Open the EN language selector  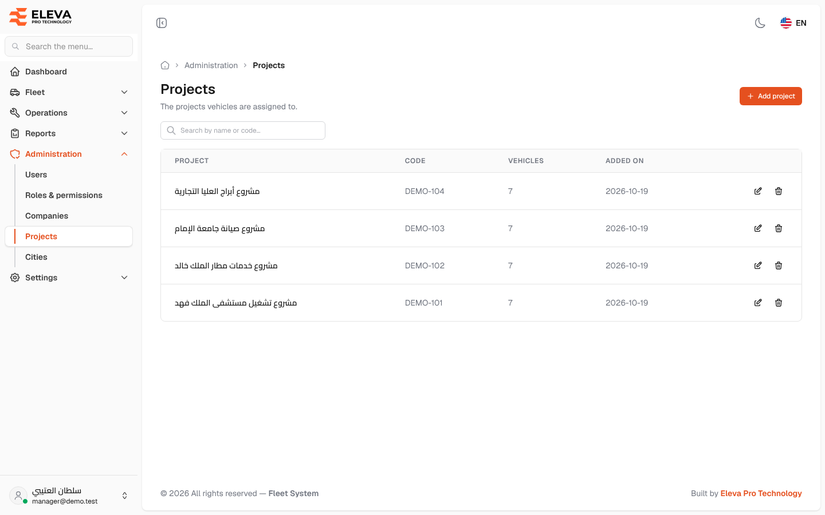coord(793,23)
